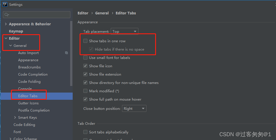This screenshot has height=140, width=276.
Task: Expand the Smart Keys tree node
Action: 15,118
